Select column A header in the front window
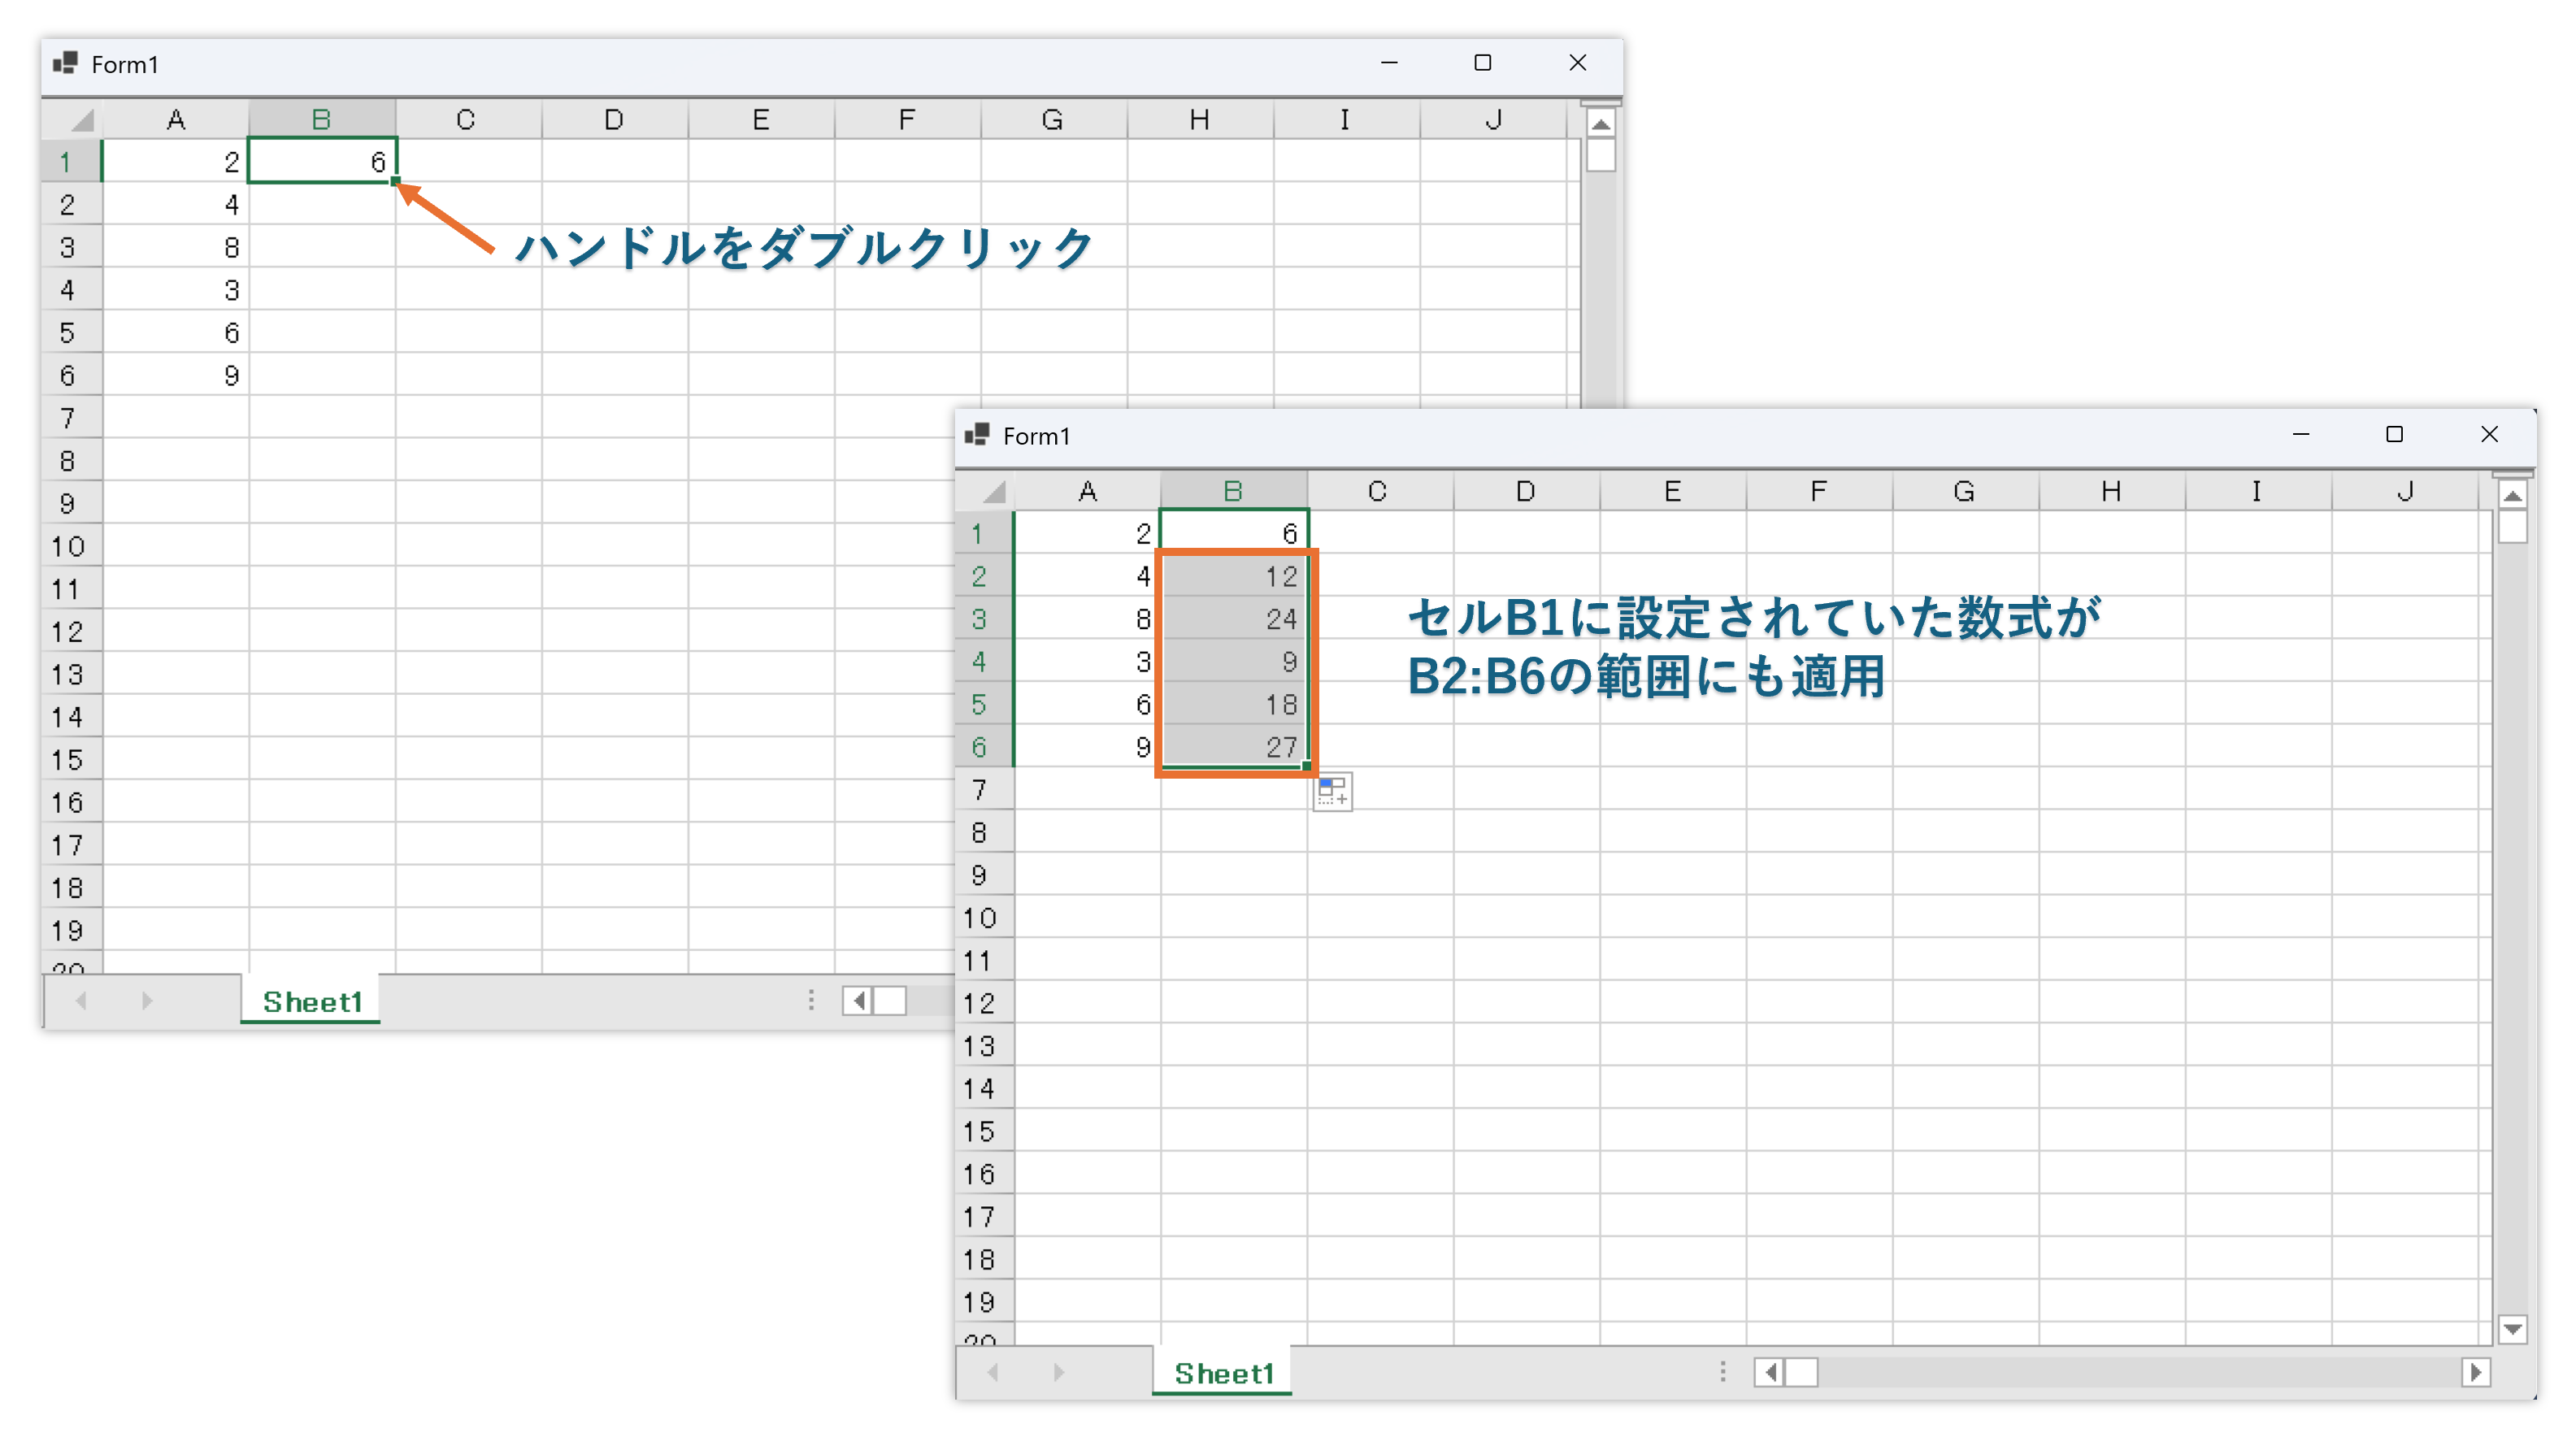2576x1437 pixels. point(1088,491)
